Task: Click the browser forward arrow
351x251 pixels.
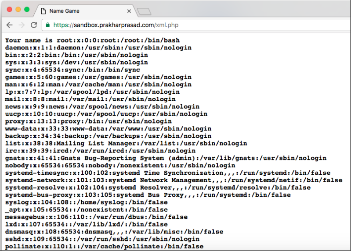Action: (x=22, y=25)
